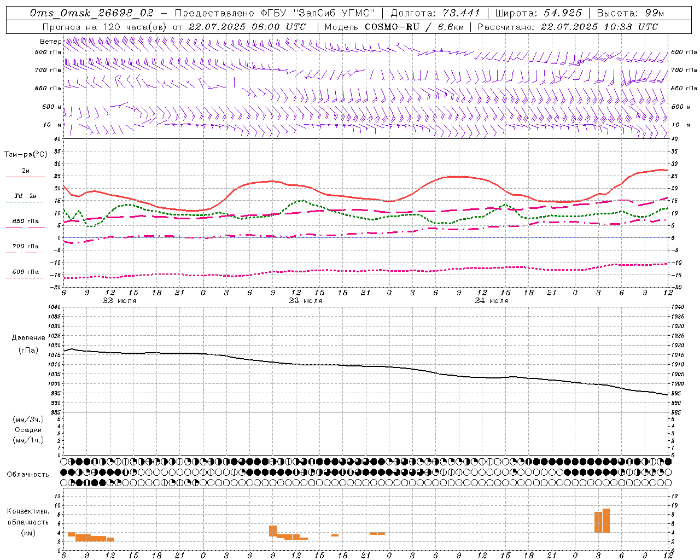Click the provider name "ЗапСиб УГМС"
Image resolution: width=700 pixels, height=560 pixels.
(335, 13)
